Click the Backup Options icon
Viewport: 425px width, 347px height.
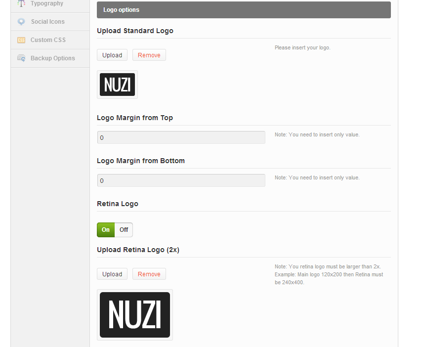(x=21, y=58)
